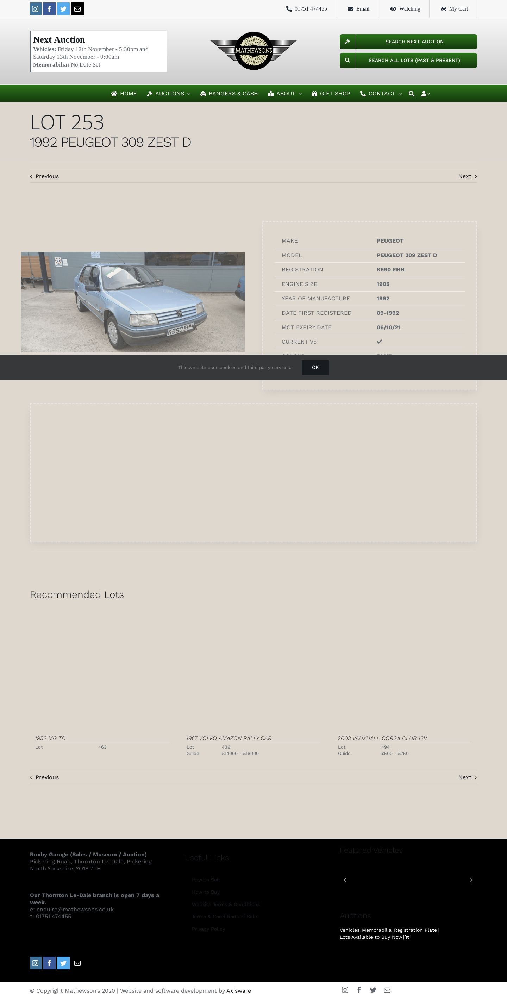Click next arrow in Featured Vehicles carousel
507x1000 pixels.
[x=471, y=880]
